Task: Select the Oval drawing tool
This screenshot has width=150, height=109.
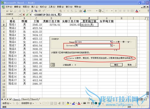Action: [48, 103]
